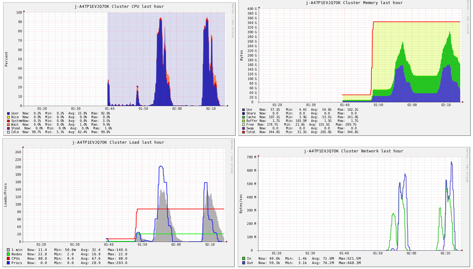
Task: Click the 100 y-axis label on CPU graph
Action: (x=19, y=12)
